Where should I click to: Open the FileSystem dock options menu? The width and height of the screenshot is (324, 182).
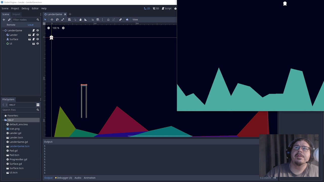[40, 100]
